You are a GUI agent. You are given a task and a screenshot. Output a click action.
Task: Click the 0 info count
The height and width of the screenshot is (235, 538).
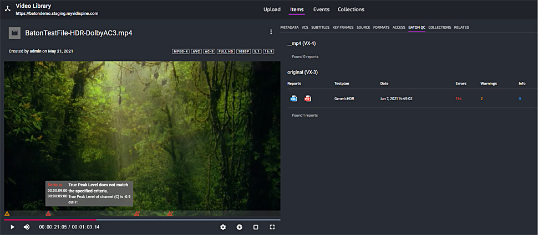pyautogui.click(x=520, y=98)
